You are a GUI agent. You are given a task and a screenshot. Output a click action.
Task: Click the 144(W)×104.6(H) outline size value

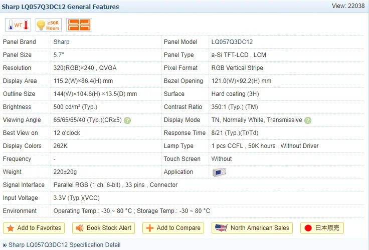coord(95,94)
